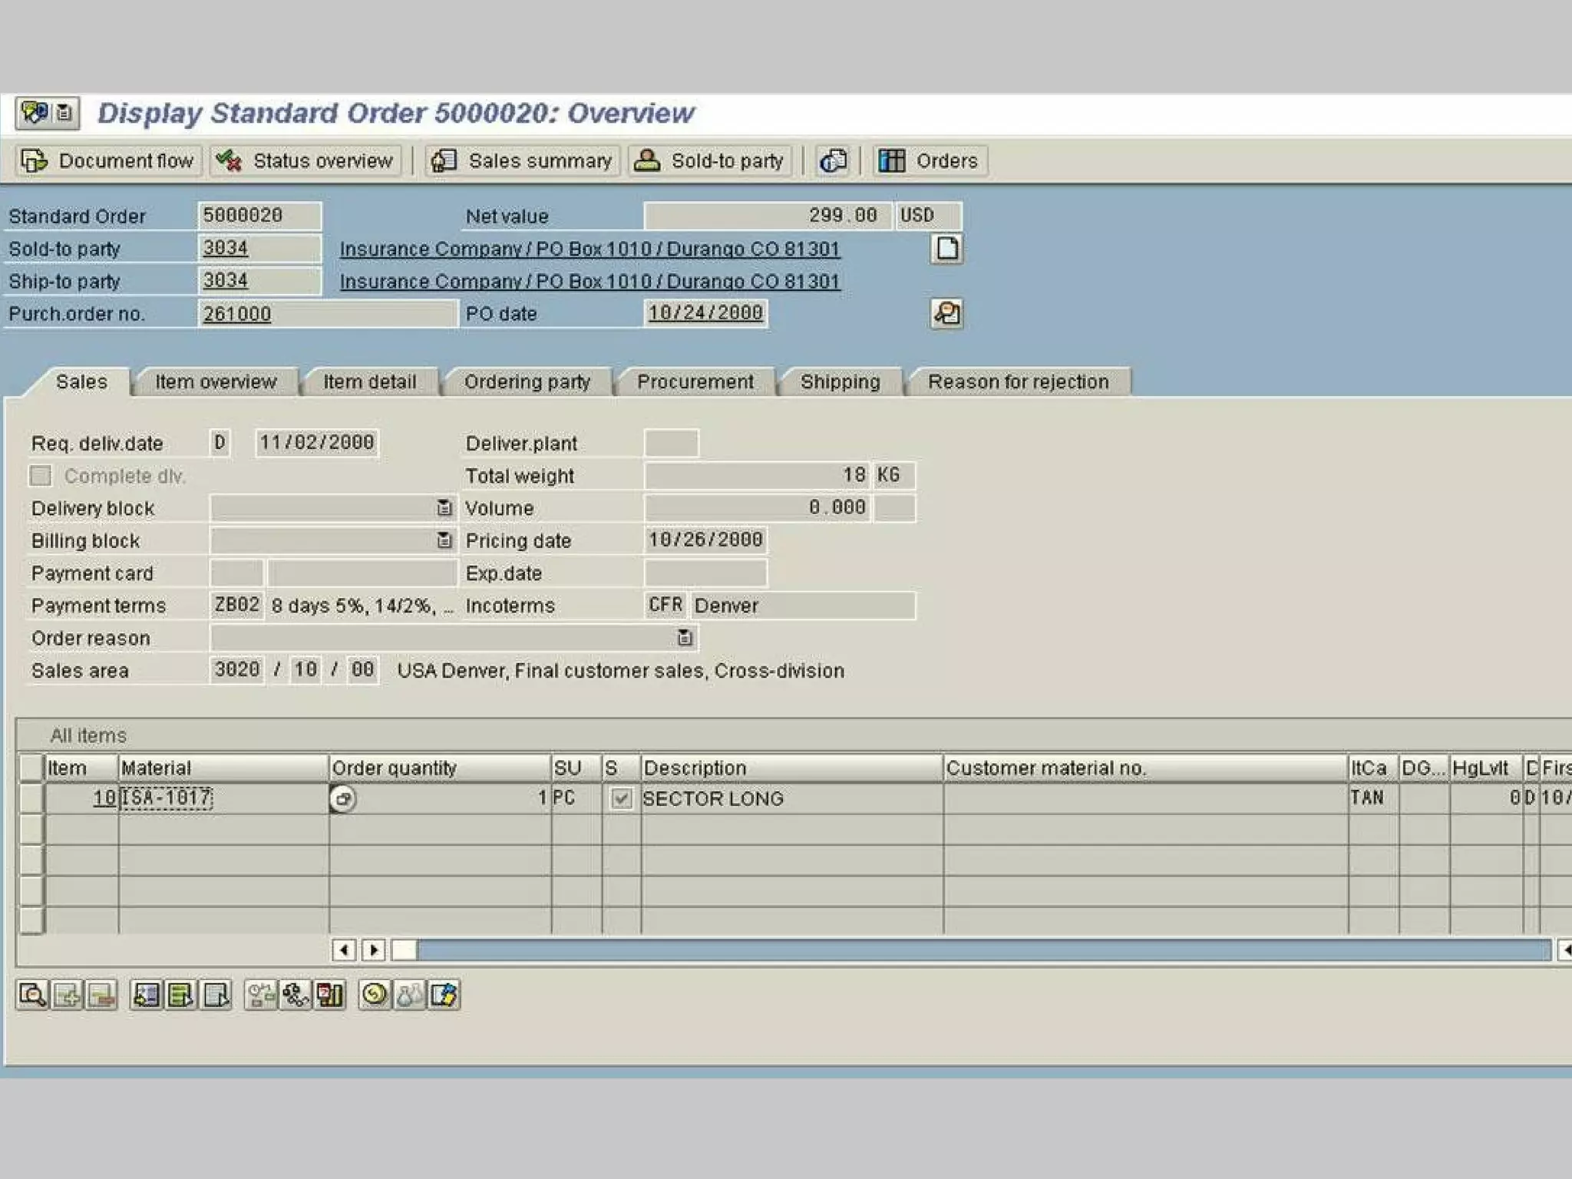The height and width of the screenshot is (1179, 1572).
Task: Click the material availability icon in the item row
Action: [342, 799]
